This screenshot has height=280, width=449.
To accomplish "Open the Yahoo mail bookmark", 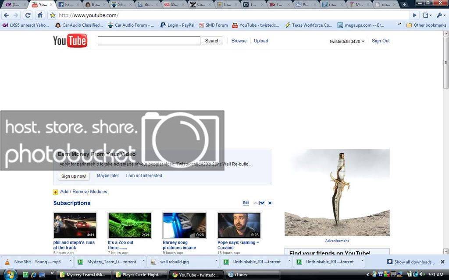I will 26,25.
